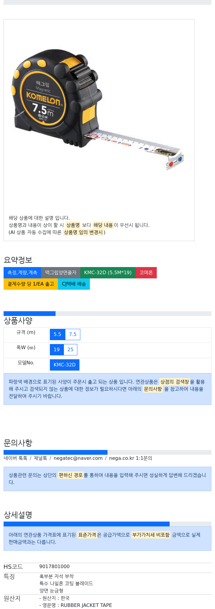215x609 pixels.
Task: Select the KMC-32D model option
Action: pos(64,365)
